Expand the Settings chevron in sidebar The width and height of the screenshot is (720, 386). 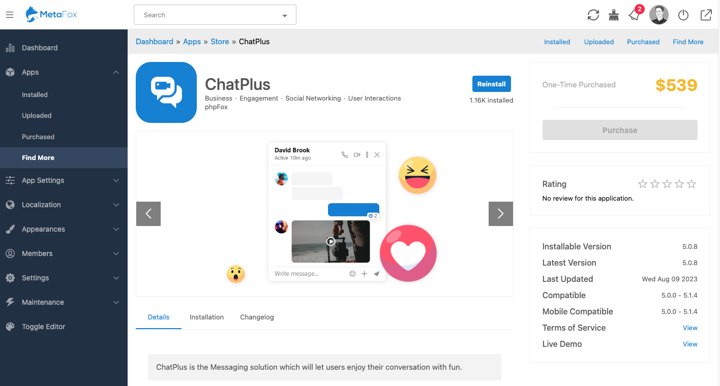click(116, 278)
